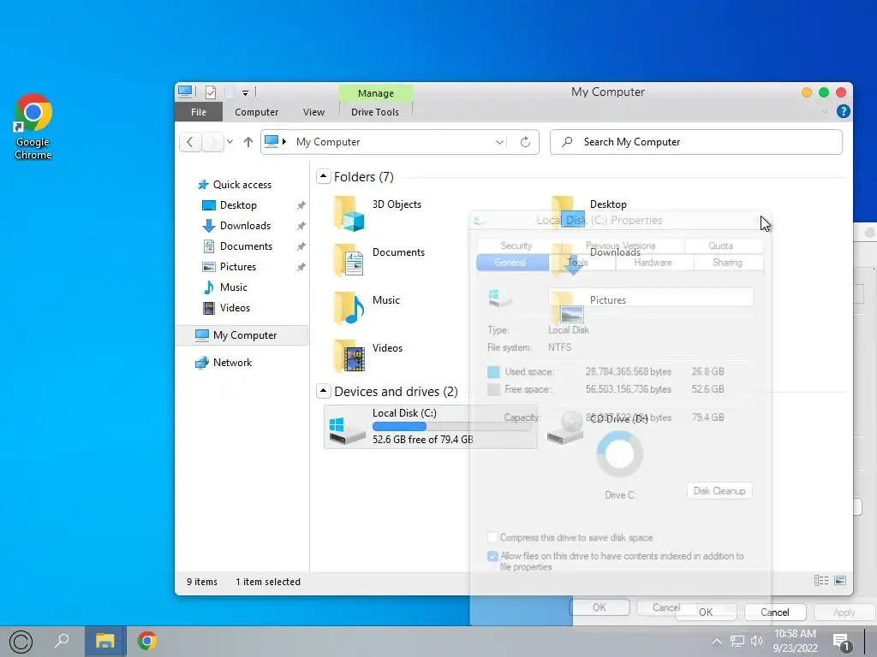
Task: Click the Apply button
Action: (x=844, y=613)
